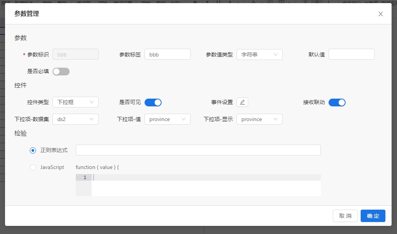This screenshot has width=397, height=234.
Task: Open the 下拉项-值 province dropdown
Action: [167, 119]
